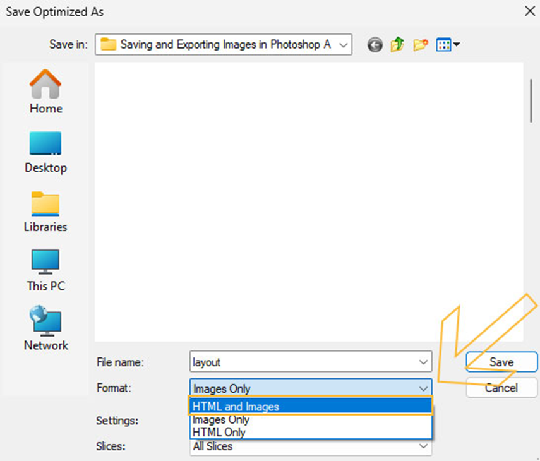The height and width of the screenshot is (461, 540).
Task: Click the Up One Level folder icon
Action: (x=397, y=45)
